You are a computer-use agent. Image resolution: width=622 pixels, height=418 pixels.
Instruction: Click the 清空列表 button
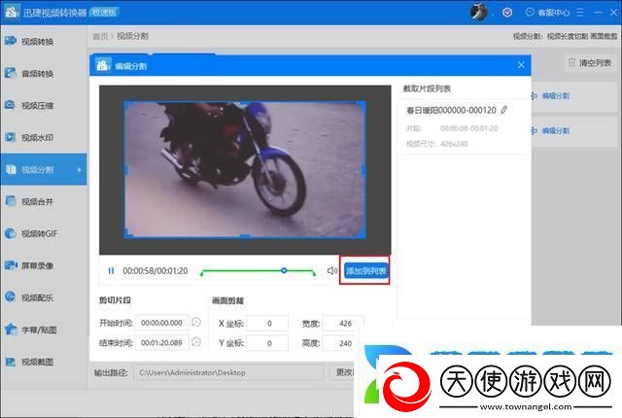pyautogui.click(x=589, y=62)
